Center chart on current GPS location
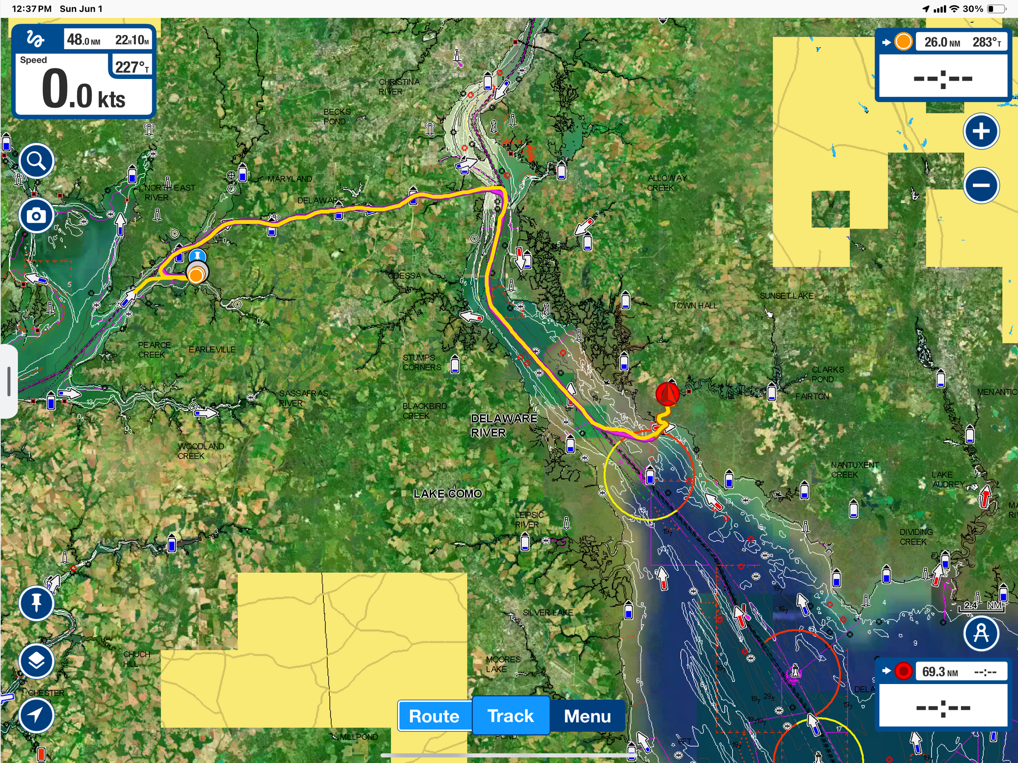 pos(36,715)
